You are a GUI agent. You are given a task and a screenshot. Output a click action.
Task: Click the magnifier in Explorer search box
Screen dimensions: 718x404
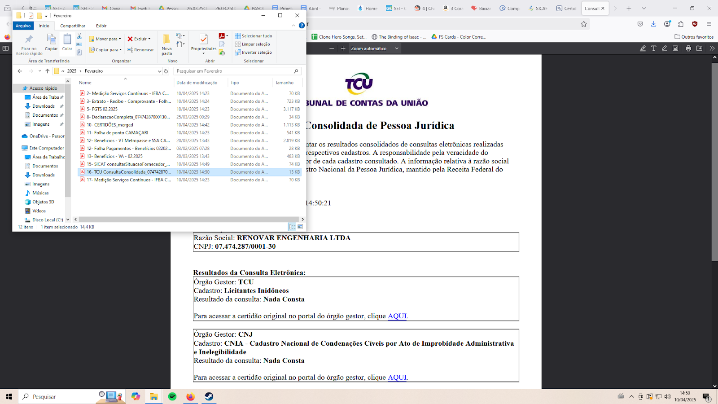tap(296, 71)
